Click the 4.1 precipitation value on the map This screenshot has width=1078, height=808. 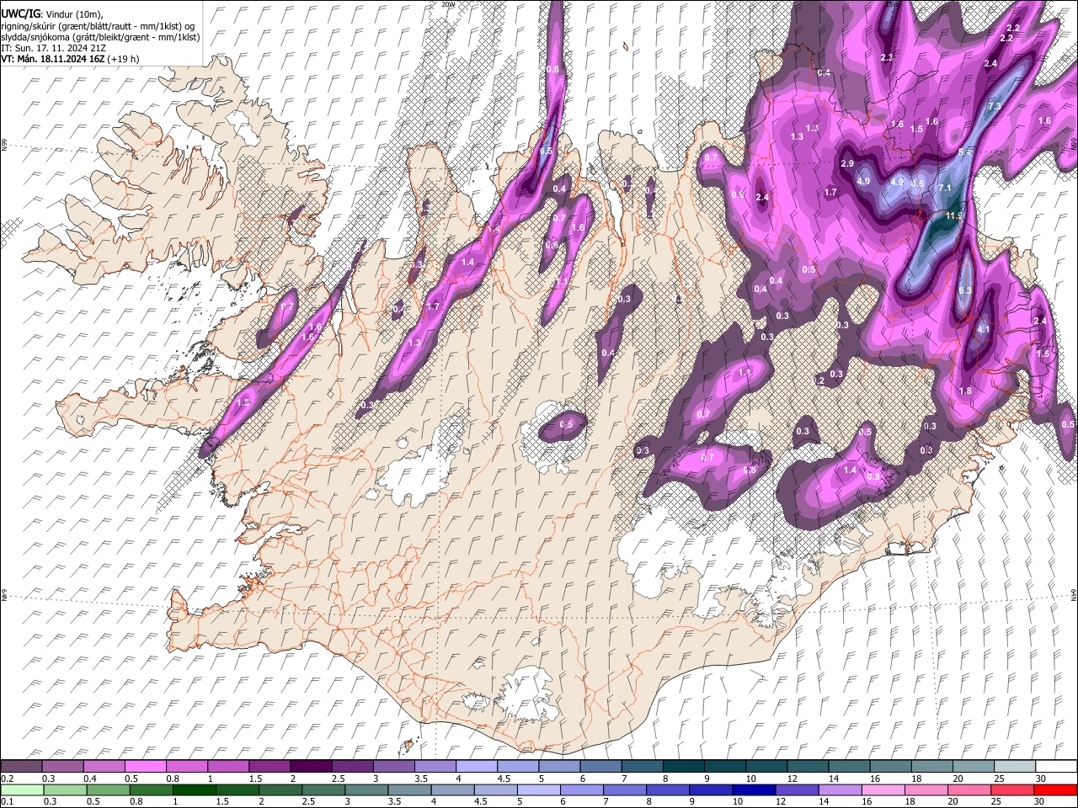click(x=983, y=330)
